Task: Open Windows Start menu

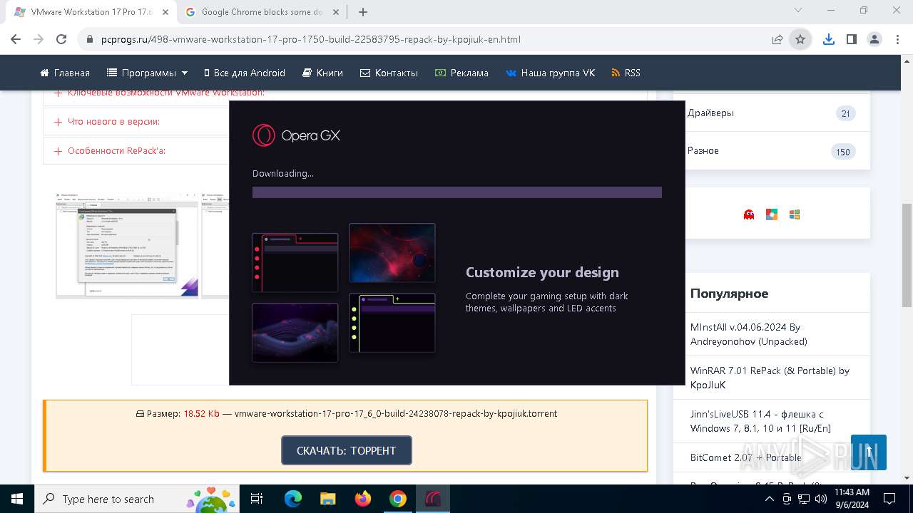Action: 17,499
